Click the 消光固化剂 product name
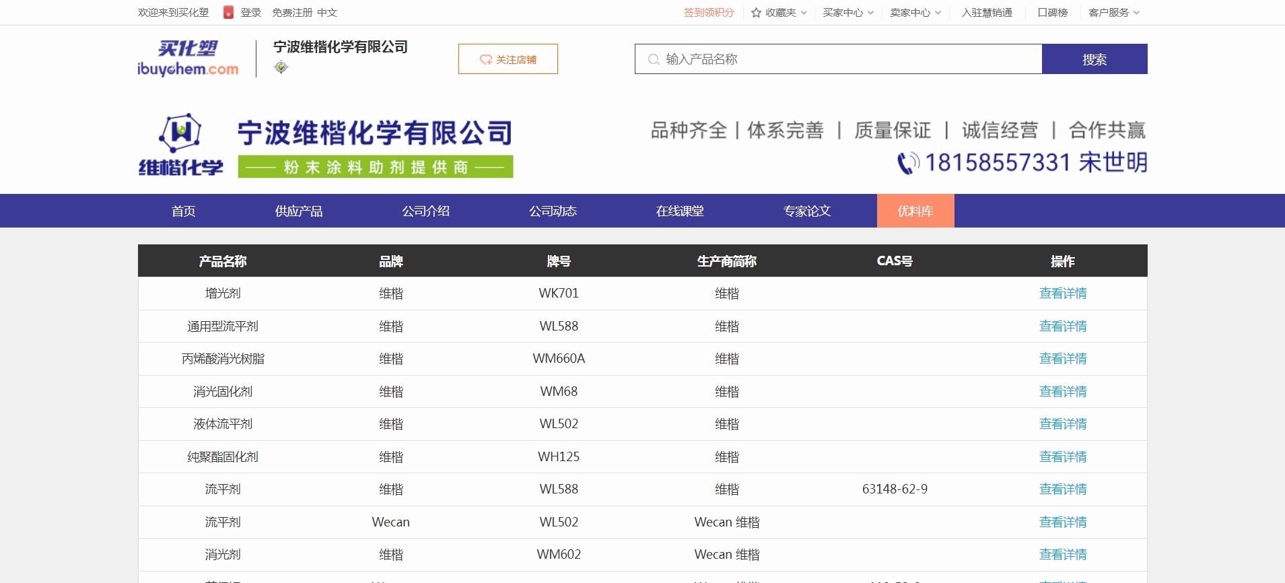 coord(223,392)
